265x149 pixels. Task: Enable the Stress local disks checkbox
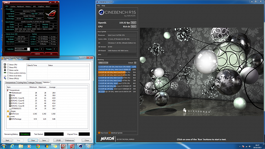(8, 76)
